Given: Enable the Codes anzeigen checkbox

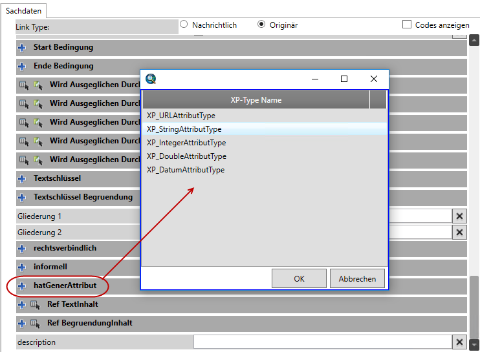Looking at the screenshot, I should [407, 25].
